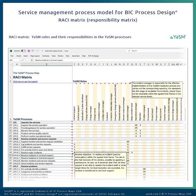
Task: Click into the Search box
Action: click(x=155, y=51)
